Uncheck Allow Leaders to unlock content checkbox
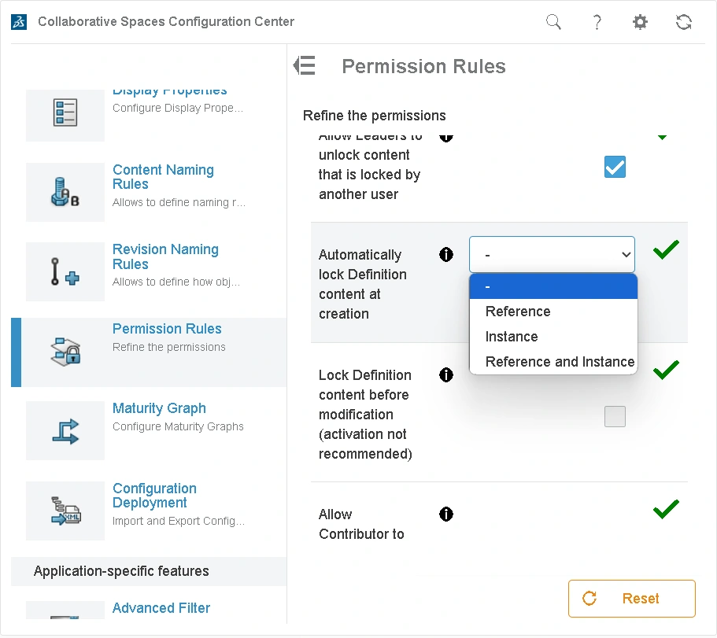717x638 pixels. pyautogui.click(x=615, y=167)
